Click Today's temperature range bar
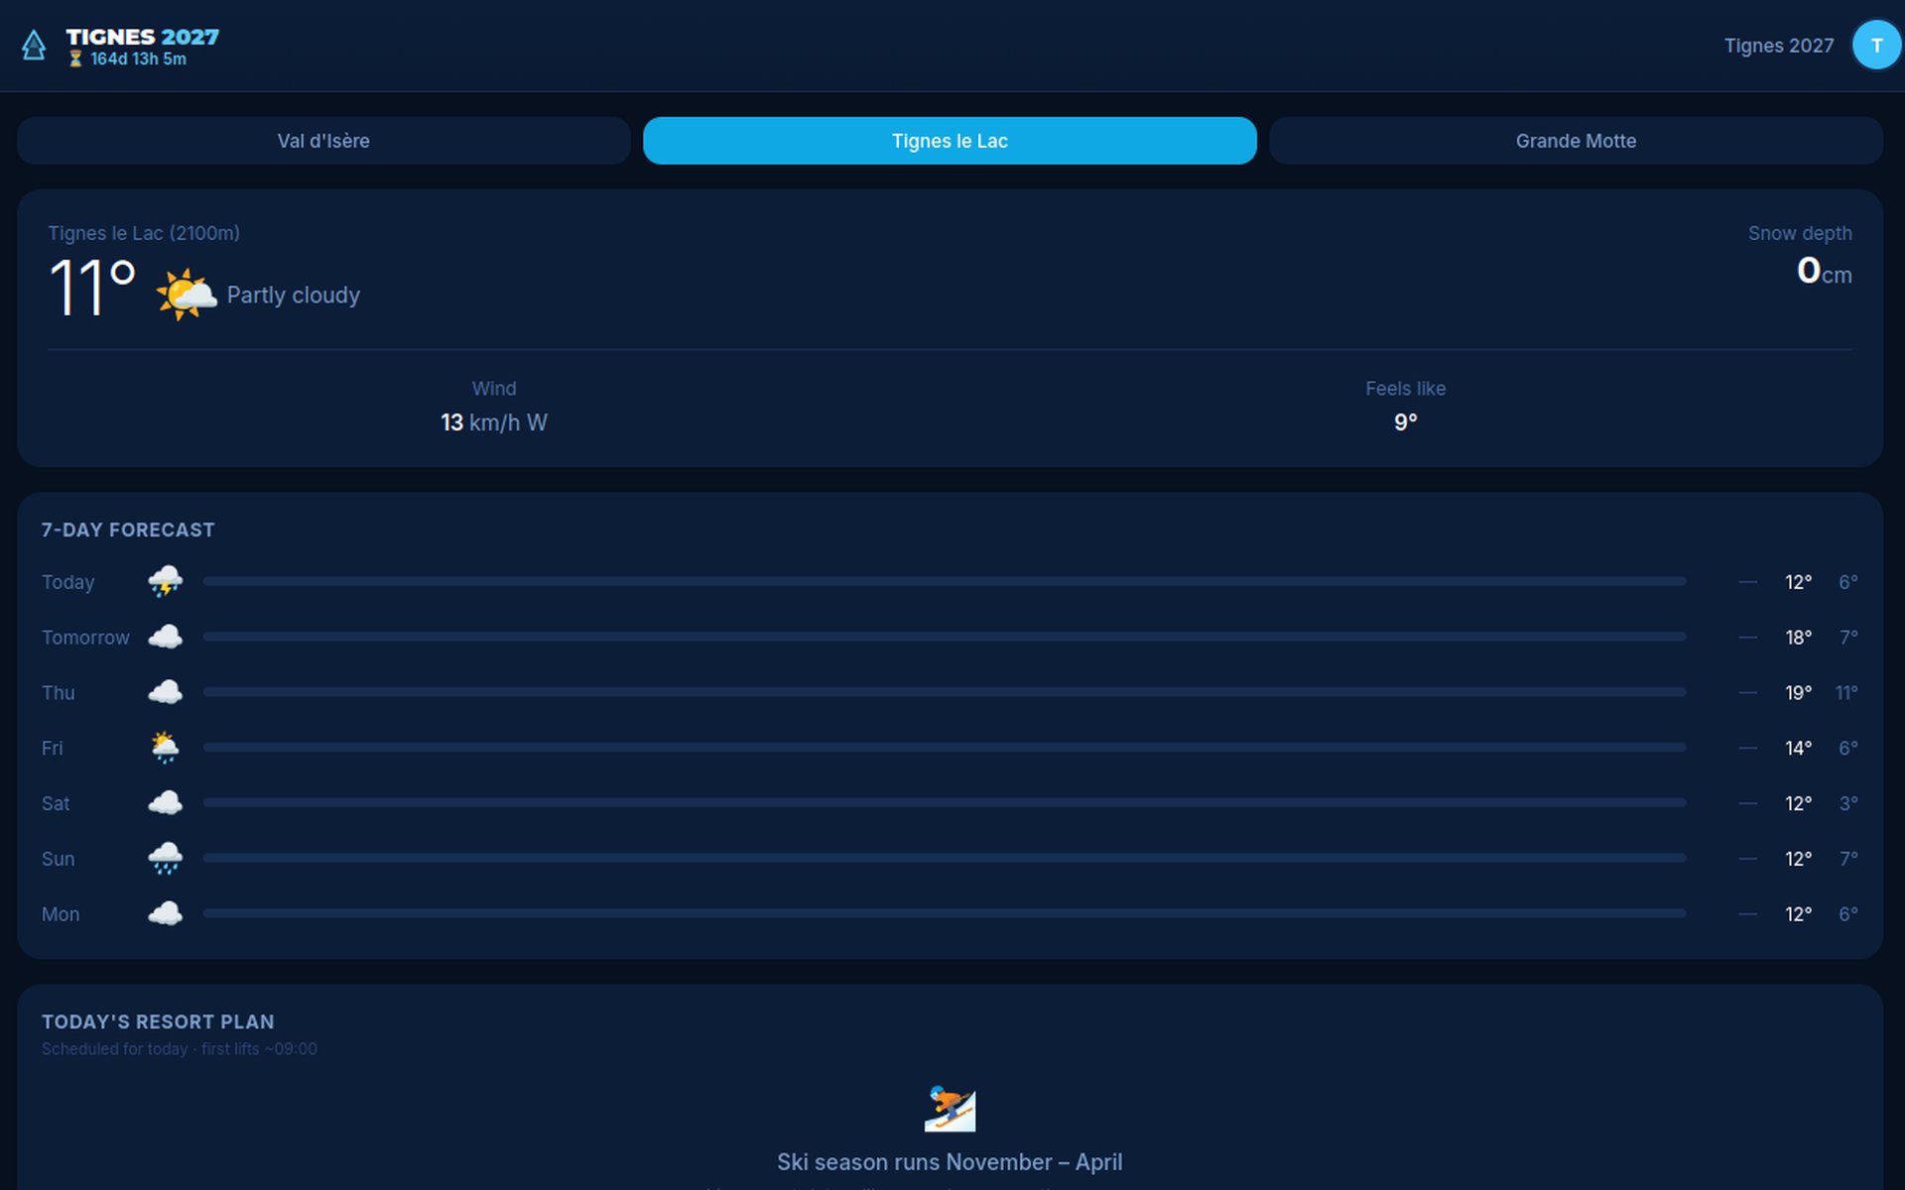The image size is (1905, 1190). (945, 582)
